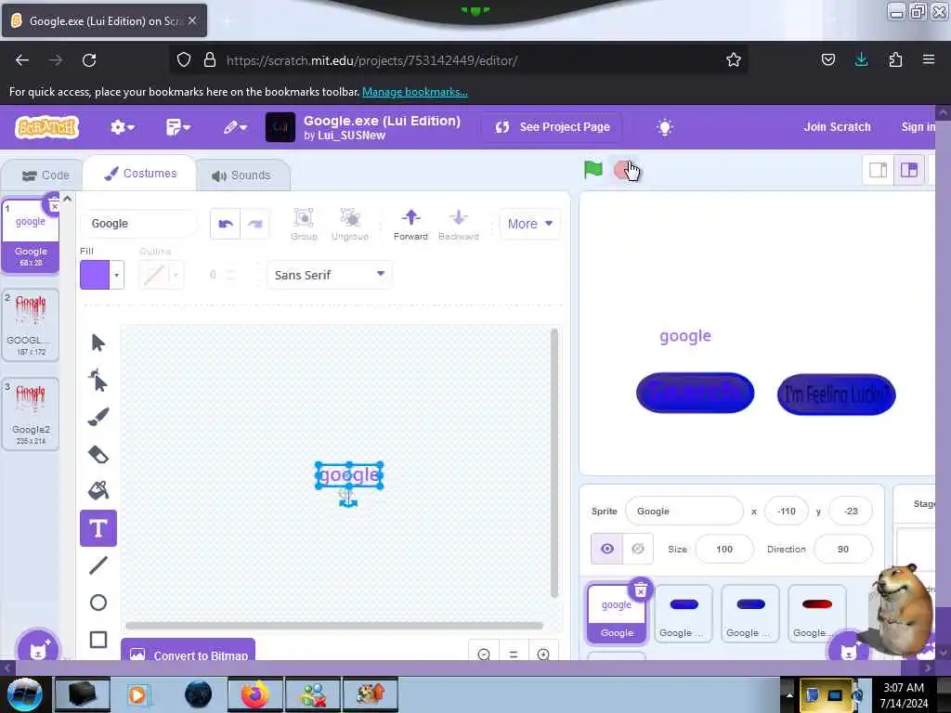Reset canvas zoom with equals icon
The image size is (951, 713).
click(x=513, y=655)
